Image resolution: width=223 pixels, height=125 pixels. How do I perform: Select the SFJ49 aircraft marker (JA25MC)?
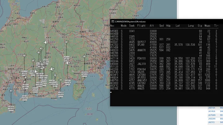[x=67, y=42]
